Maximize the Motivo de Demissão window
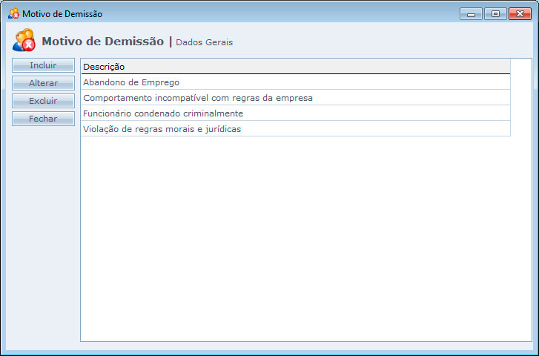Screen dimensions: 539x356 (x=495, y=14)
